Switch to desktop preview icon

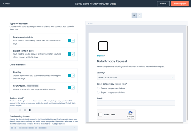(134, 15)
